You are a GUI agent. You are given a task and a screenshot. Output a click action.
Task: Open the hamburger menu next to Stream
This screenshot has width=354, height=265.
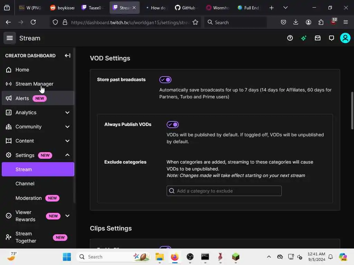tap(9, 38)
